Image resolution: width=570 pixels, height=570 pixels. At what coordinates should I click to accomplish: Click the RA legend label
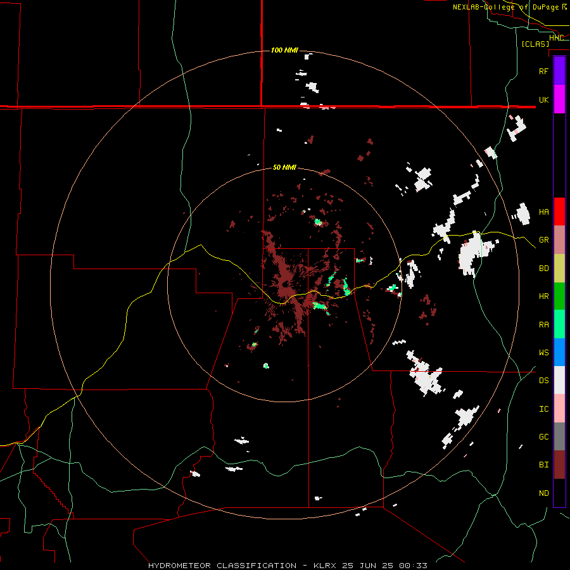click(x=543, y=325)
